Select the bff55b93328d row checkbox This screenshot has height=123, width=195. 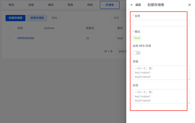[x=9, y=38]
